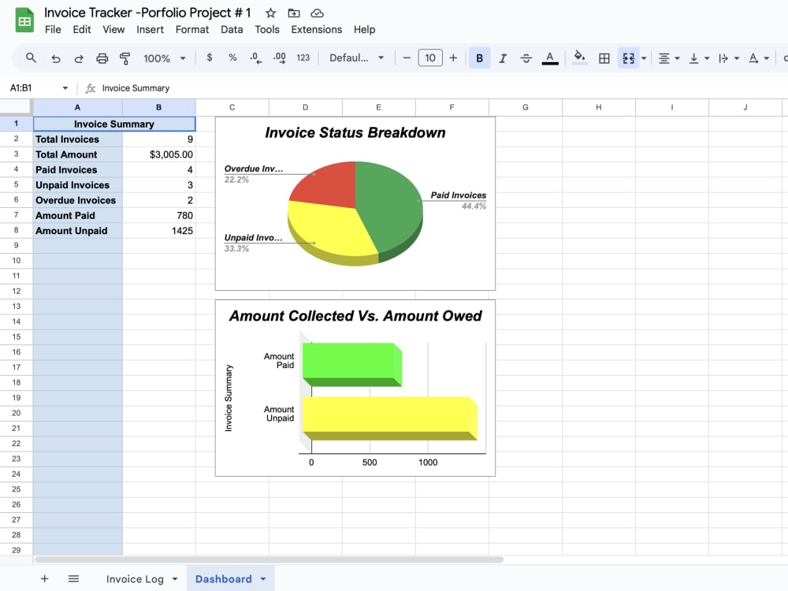Open the name box dropdown arrow
788x591 pixels.
65,88
